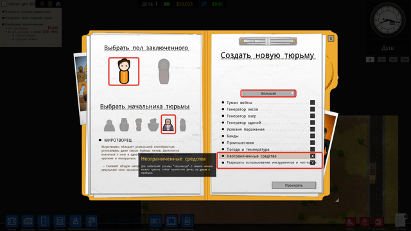Screen dimensions: 411x231
Task: Close the new prison folder dialog
Action: [x=331, y=38]
